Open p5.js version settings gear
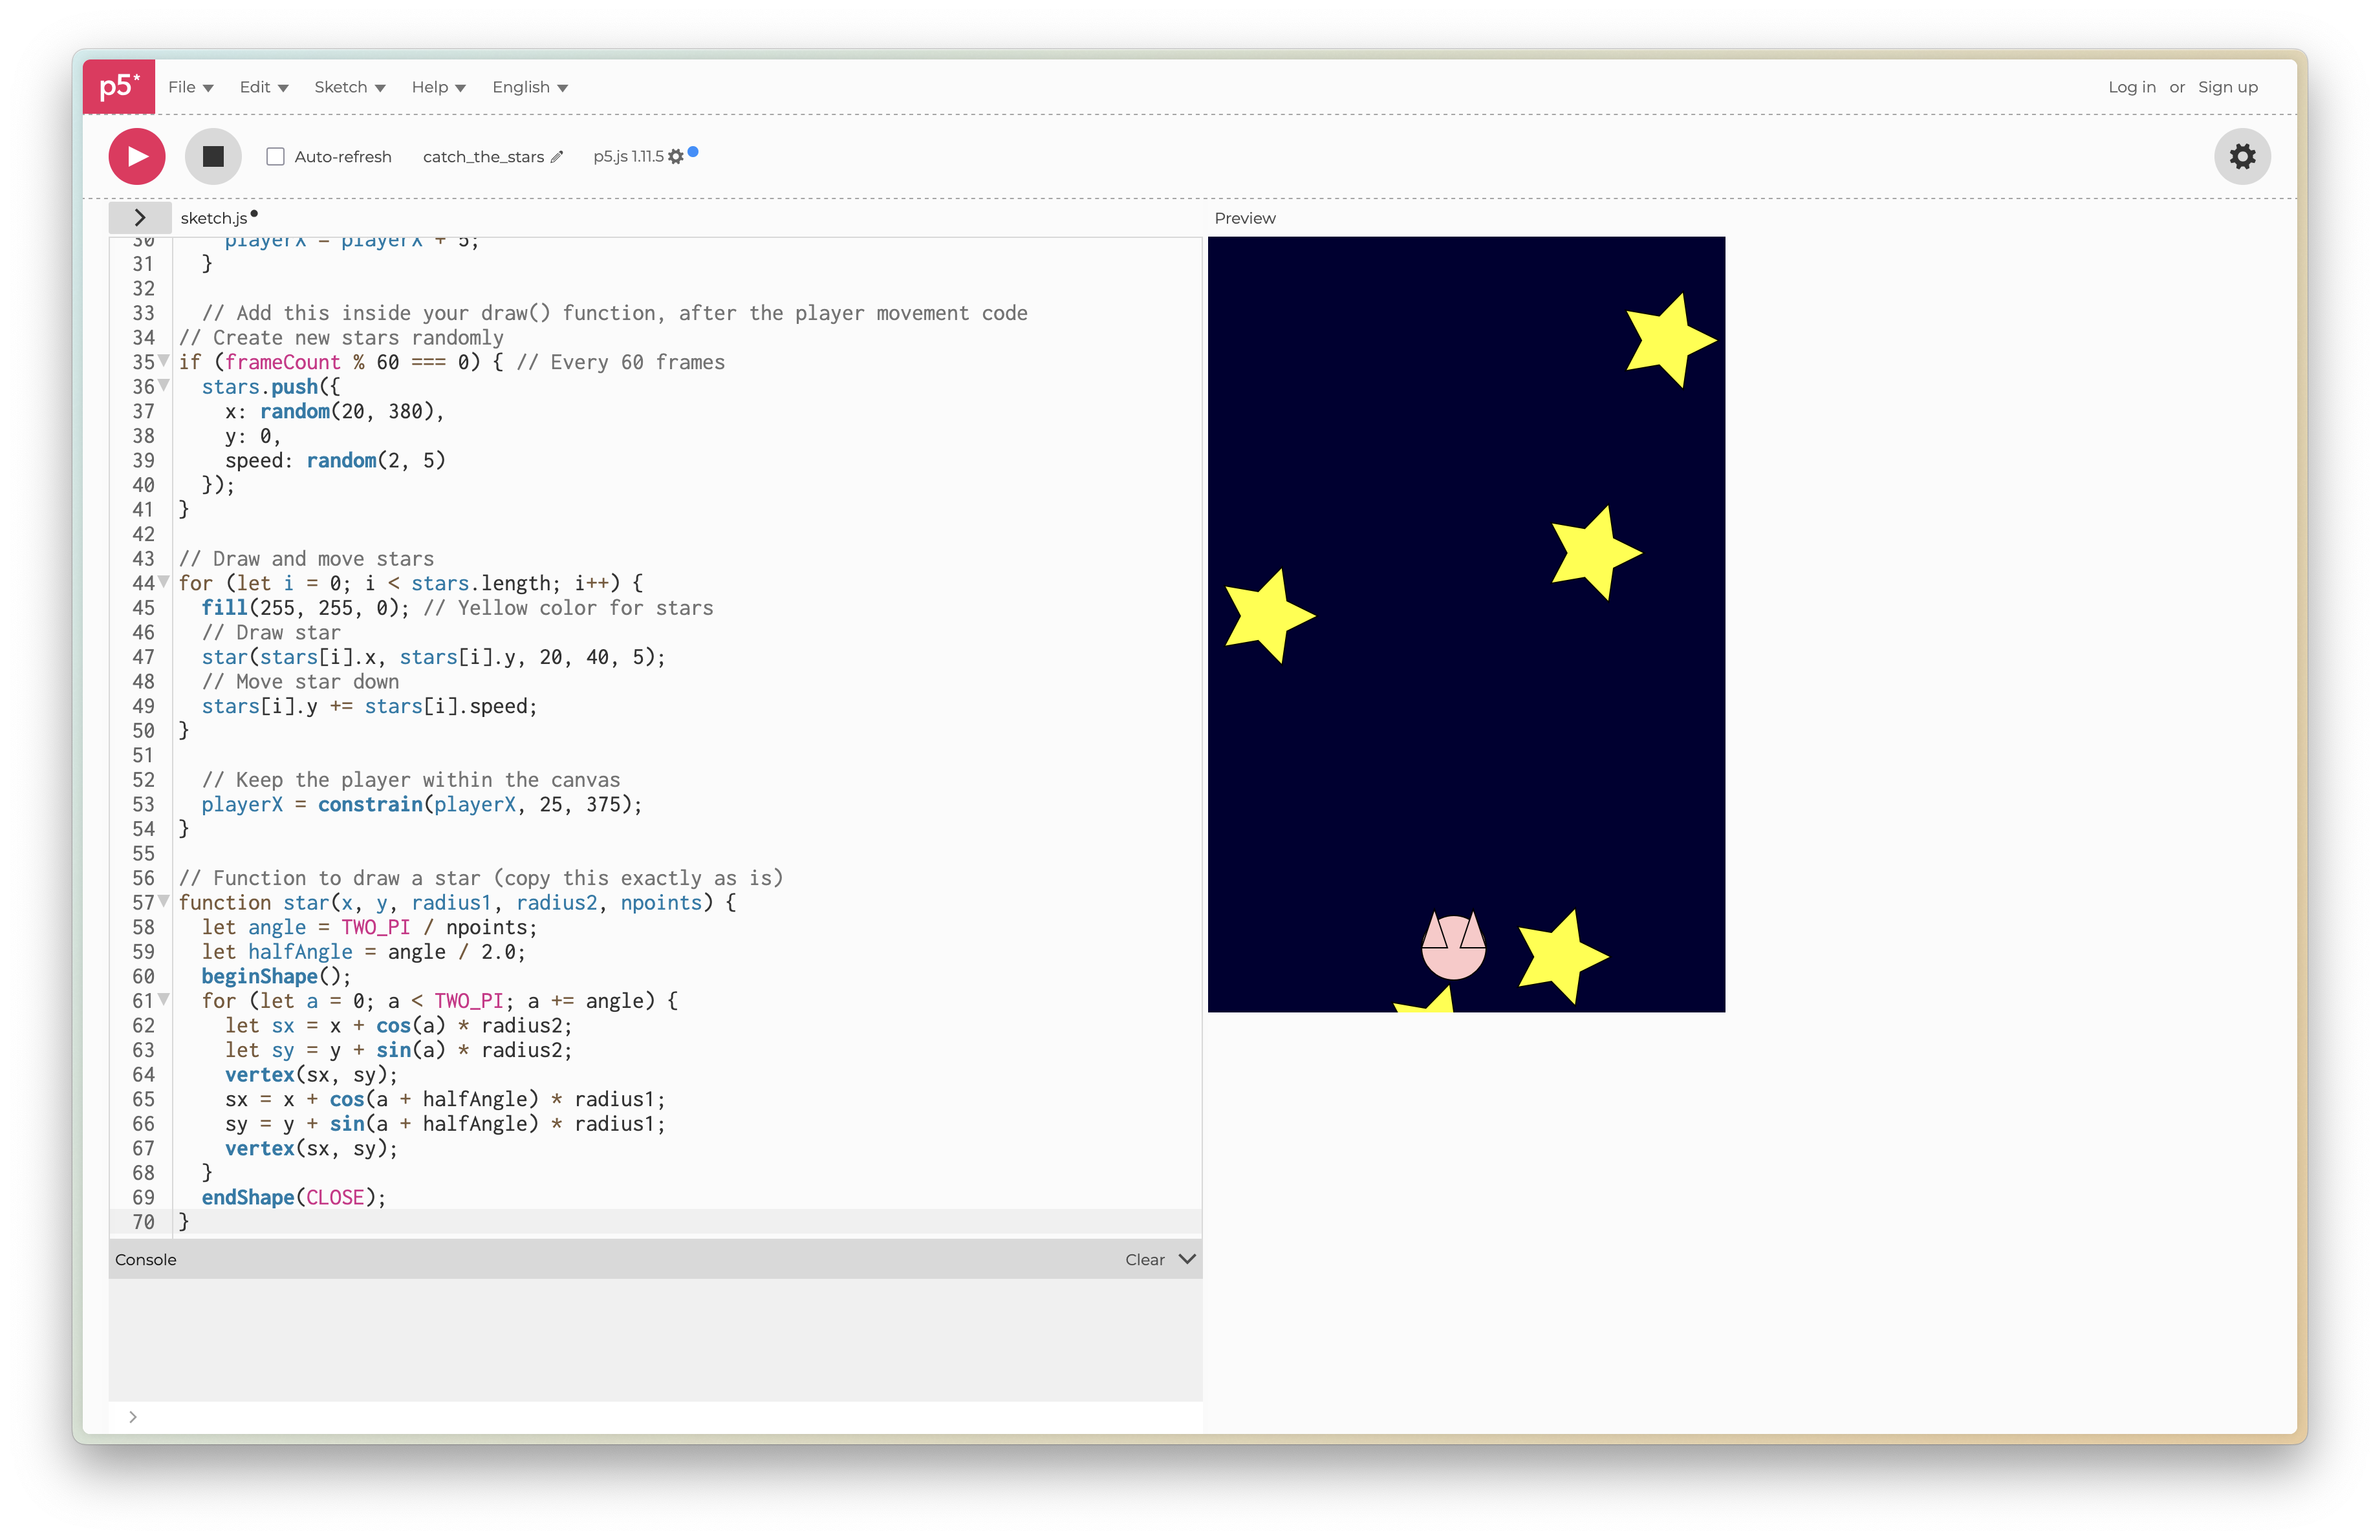2380x1540 pixels. tap(676, 157)
